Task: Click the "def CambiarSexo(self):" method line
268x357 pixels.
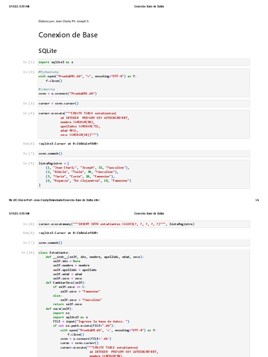Action: tap(66, 283)
